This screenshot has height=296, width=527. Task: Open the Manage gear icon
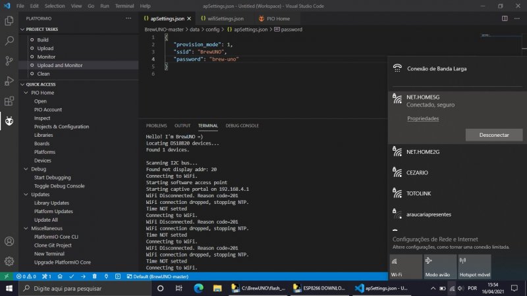pos(9,261)
